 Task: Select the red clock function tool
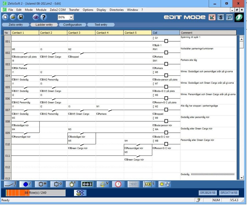[118, 184]
